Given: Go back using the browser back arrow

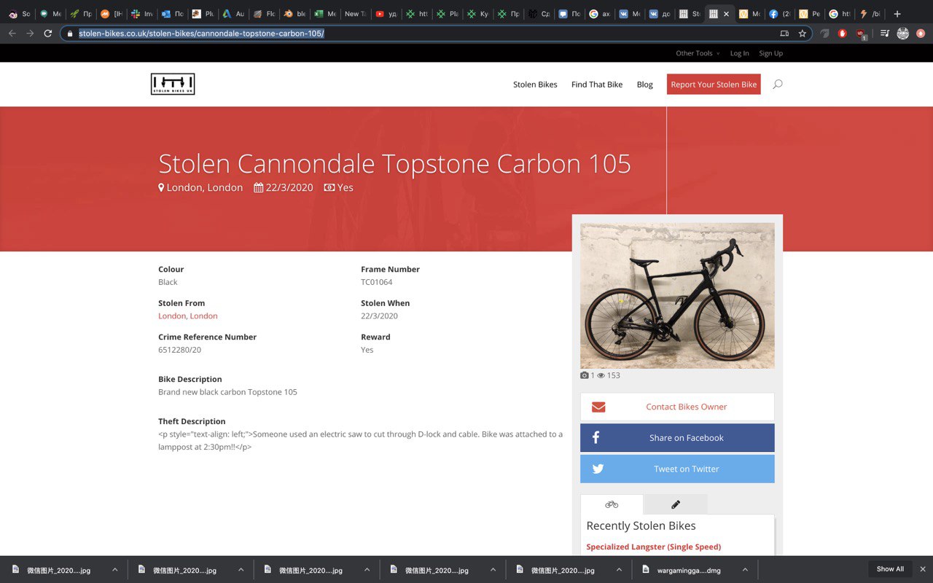Looking at the screenshot, I should pos(12,34).
